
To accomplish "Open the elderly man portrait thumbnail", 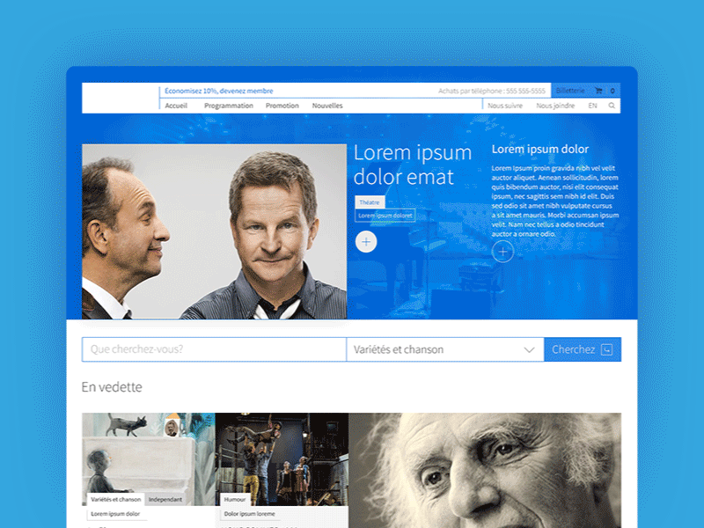I will [x=485, y=470].
